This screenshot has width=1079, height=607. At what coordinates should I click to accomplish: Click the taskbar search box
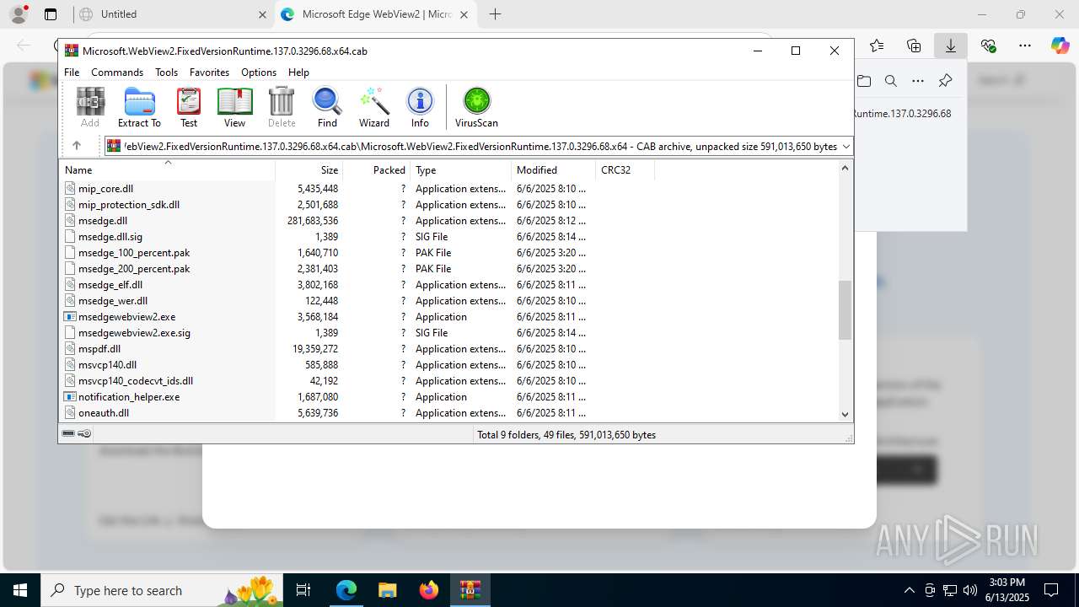point(164,590)
